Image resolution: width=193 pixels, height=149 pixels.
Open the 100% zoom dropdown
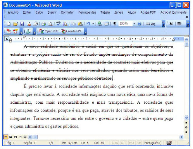pyautogui.click(x=134, y=24)
